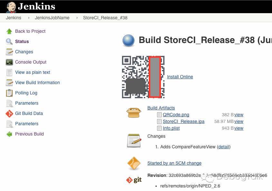Click the Status magnifying glass icon
The image size is (272, 191).
(x=9, y=41)
